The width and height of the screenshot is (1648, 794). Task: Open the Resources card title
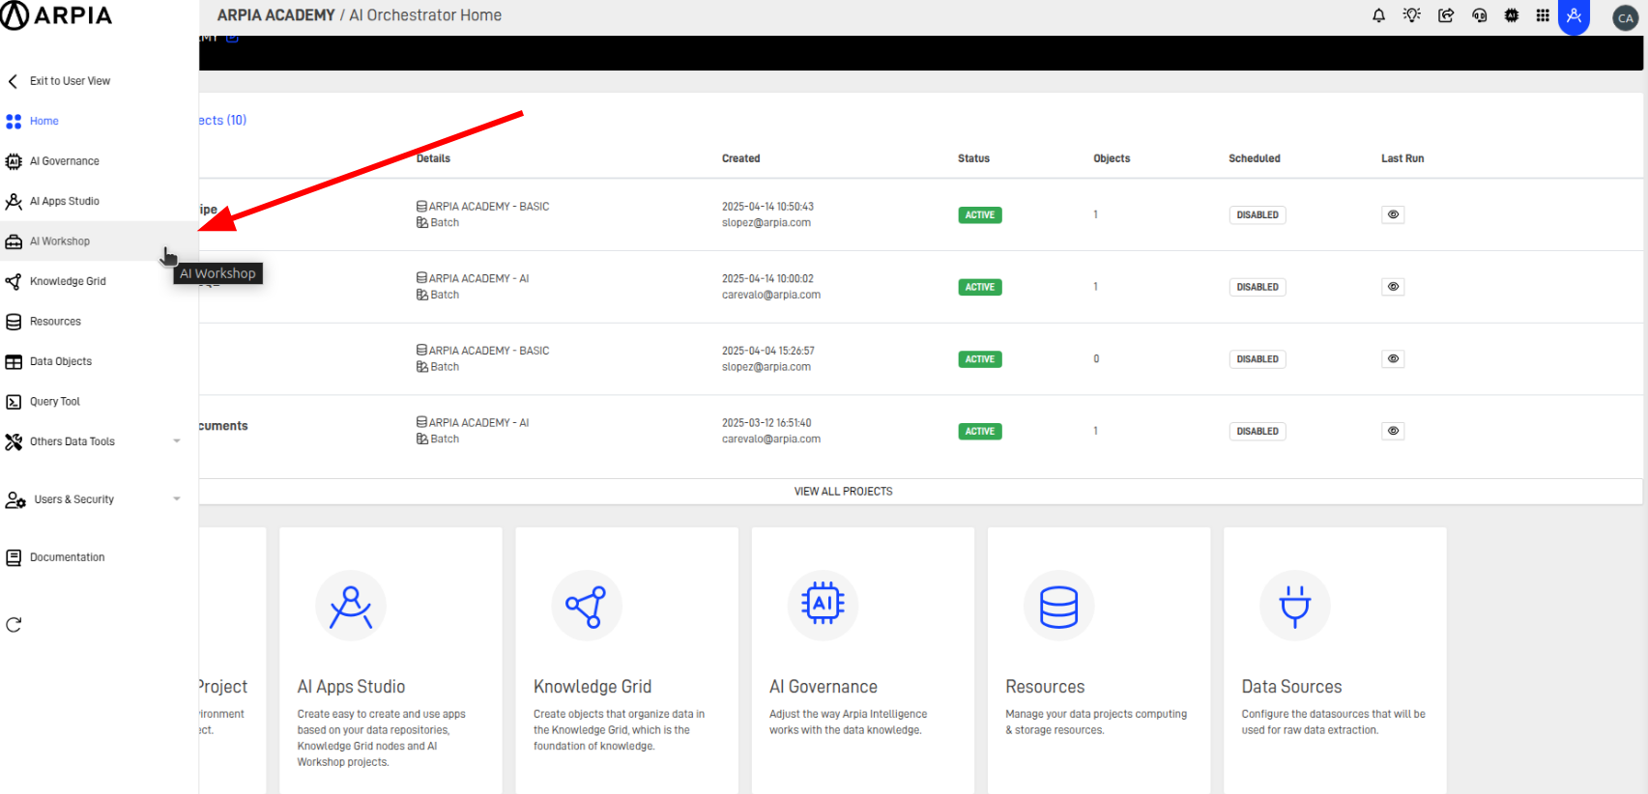(x=1045, y=687)
